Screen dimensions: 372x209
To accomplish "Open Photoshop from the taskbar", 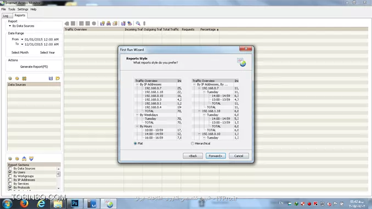I will click(x=75, y=204).
